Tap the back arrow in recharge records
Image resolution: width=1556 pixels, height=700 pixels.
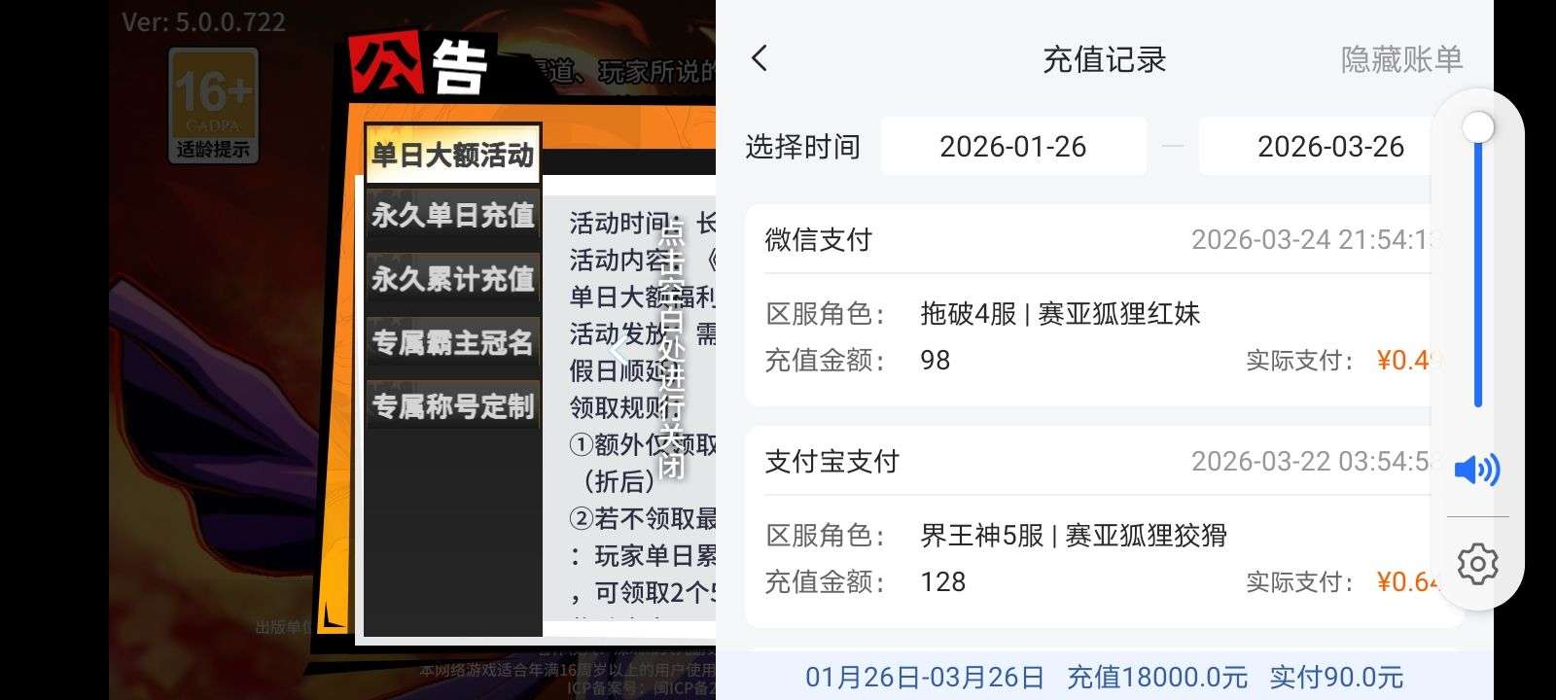point(760,58)
